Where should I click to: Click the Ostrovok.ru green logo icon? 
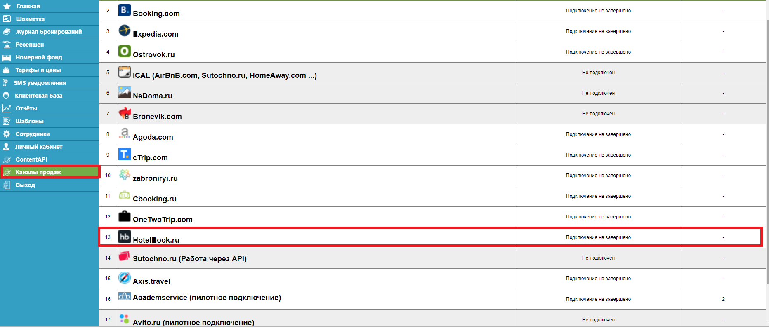125,51
